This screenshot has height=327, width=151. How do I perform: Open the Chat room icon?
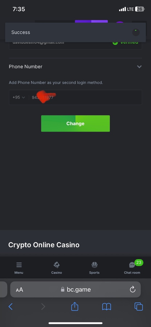132,265
